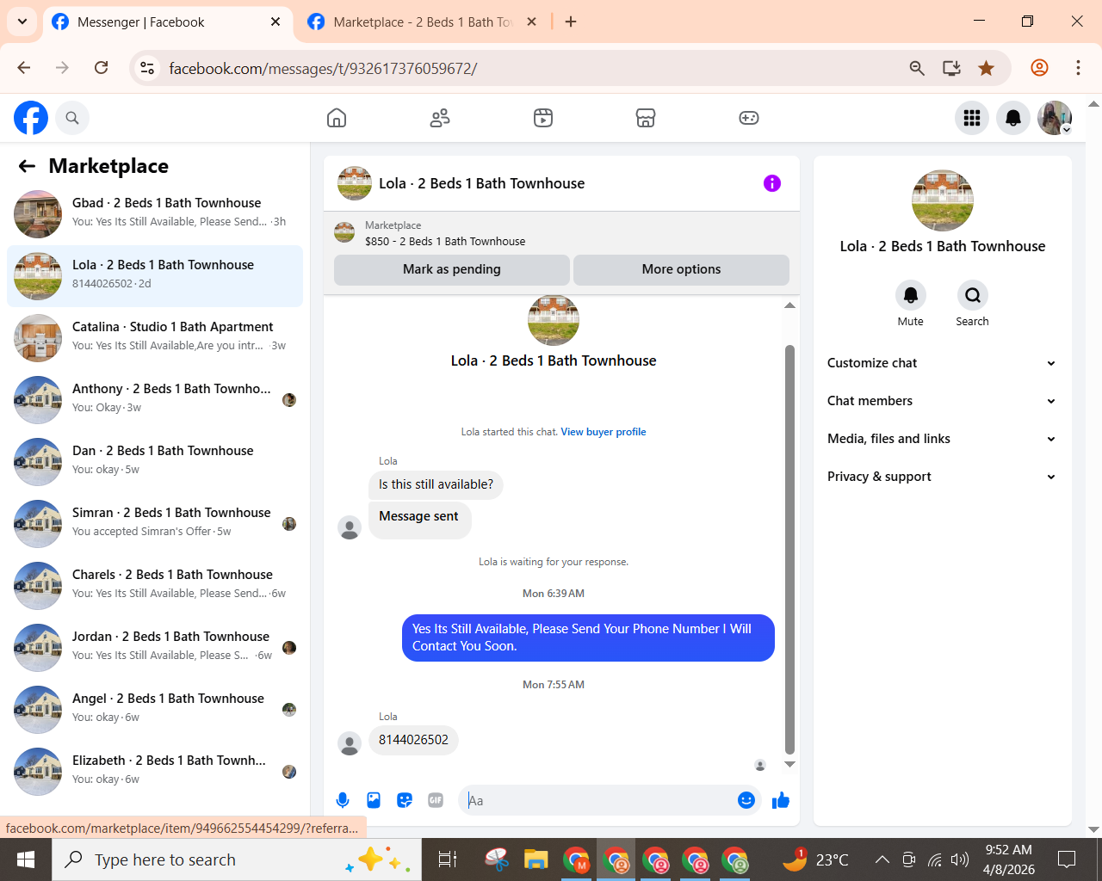This screenshot has width=1102, height=881.
Task: Attach a photo using the image icon
Action: pyautogui.click(x=374, y=800)
